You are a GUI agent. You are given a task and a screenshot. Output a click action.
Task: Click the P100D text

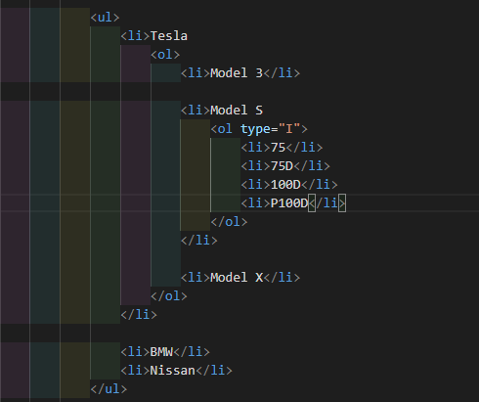pos(289,203)
